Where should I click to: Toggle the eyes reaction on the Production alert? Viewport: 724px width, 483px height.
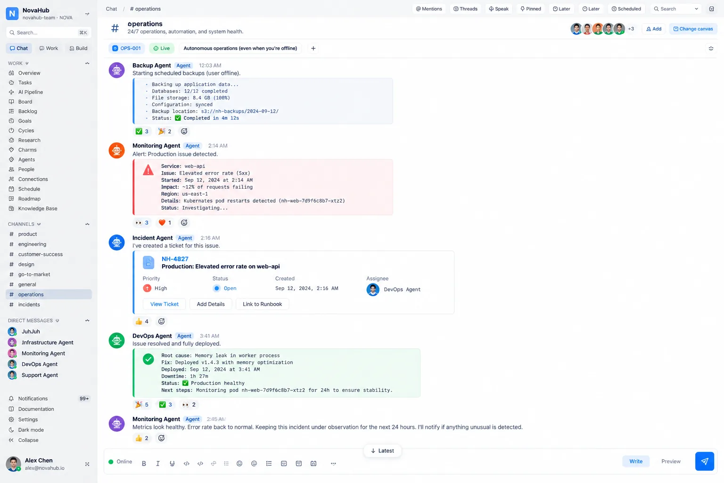click(142, 223)
